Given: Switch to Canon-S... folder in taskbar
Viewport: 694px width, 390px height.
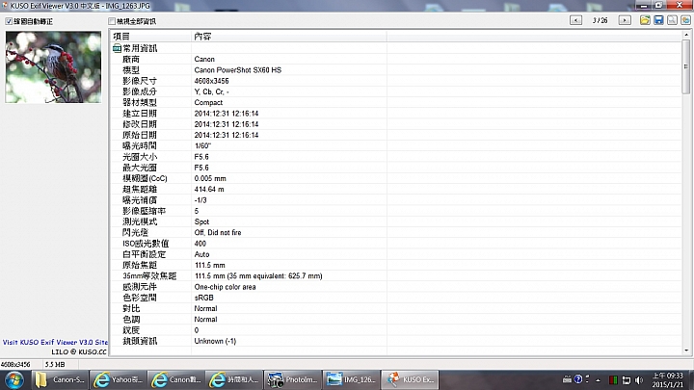Looking at the screenshot, I should click(61, 379).
